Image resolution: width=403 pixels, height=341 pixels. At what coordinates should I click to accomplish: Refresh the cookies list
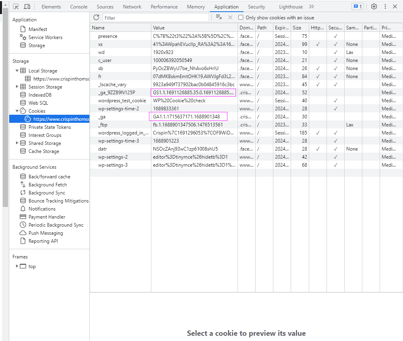96,17
